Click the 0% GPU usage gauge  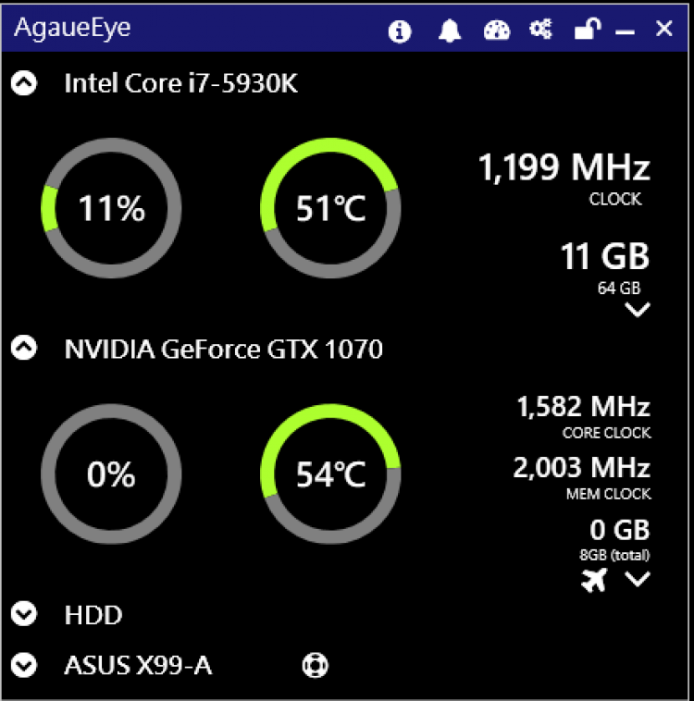click(111, 474)
